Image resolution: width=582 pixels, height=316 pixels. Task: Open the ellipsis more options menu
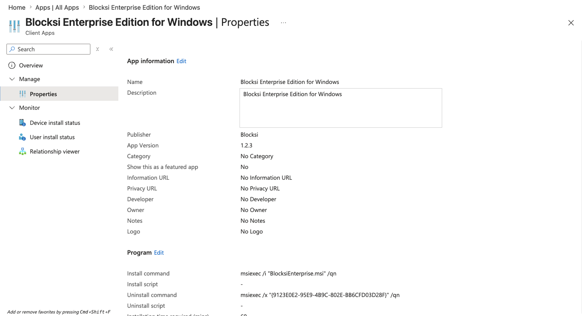[x=284, y=23]
